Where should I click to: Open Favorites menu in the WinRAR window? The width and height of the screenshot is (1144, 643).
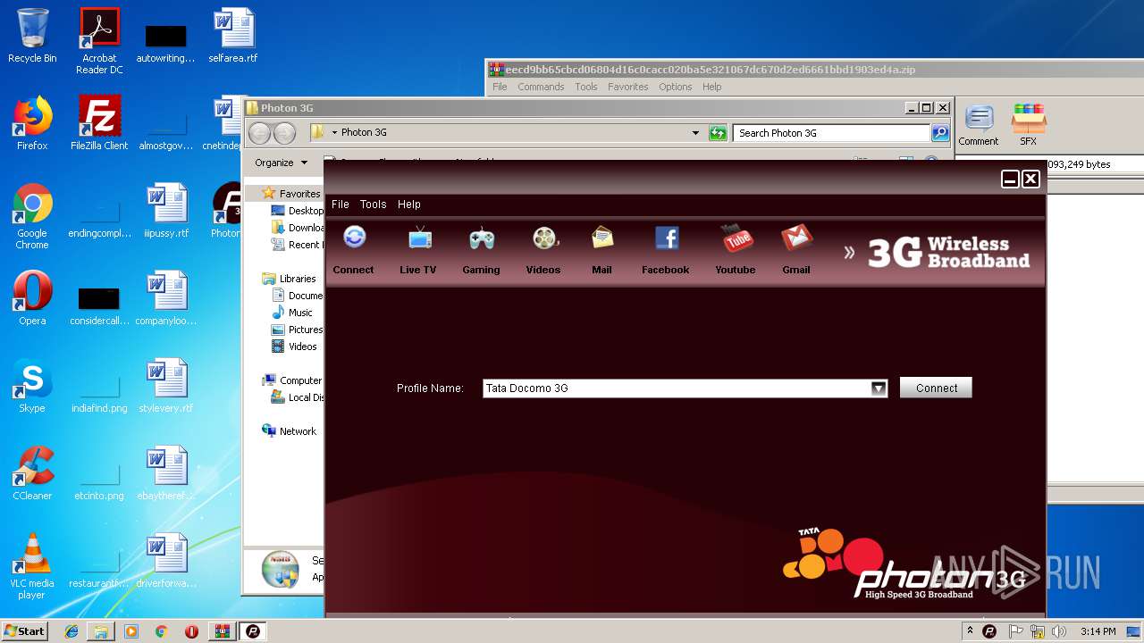(x=628, y=87)
